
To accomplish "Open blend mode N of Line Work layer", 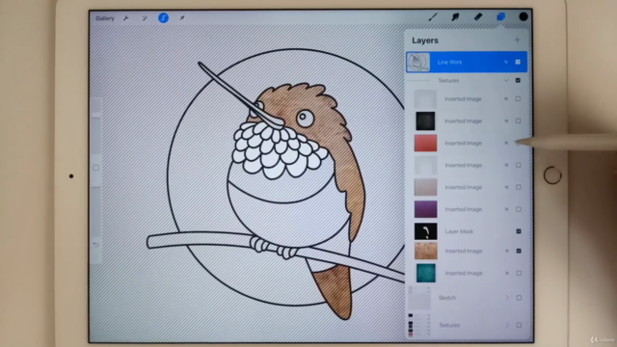I will (506, 62).
